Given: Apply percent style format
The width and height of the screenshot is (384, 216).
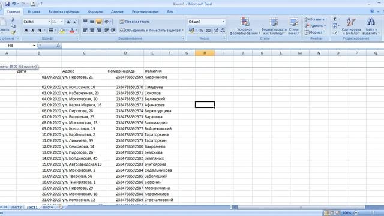Looking at the screenshot, I should pos(201,31).
